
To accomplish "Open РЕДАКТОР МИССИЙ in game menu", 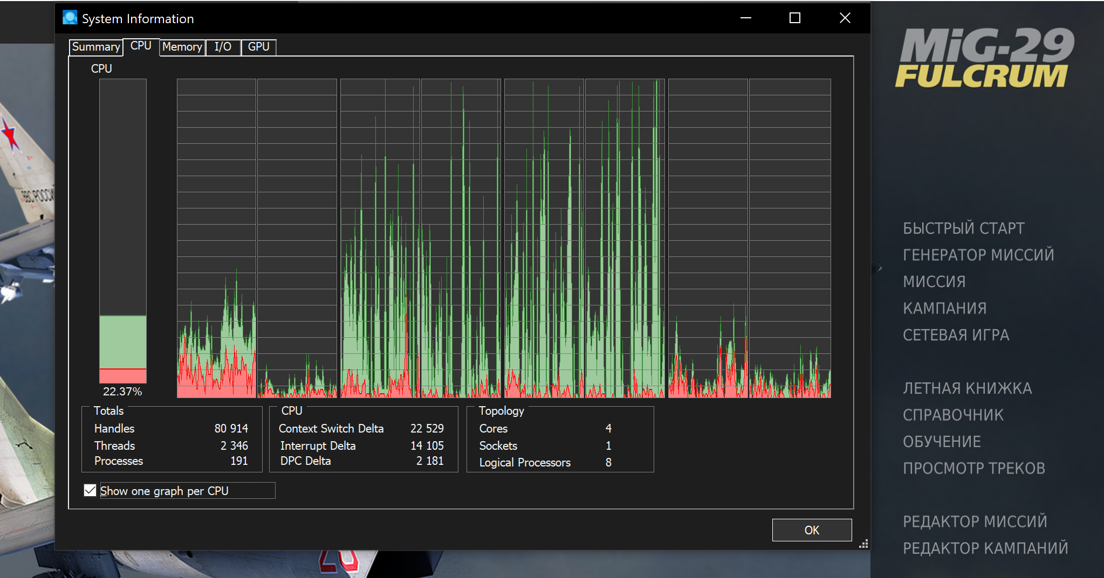I will pos(975,521).
